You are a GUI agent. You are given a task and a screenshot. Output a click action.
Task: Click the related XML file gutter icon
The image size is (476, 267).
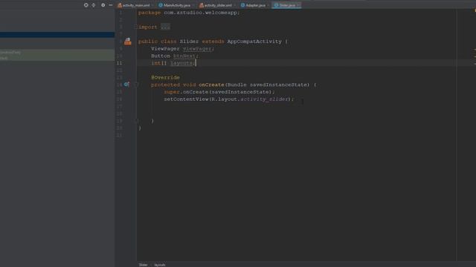coord(128,42)
